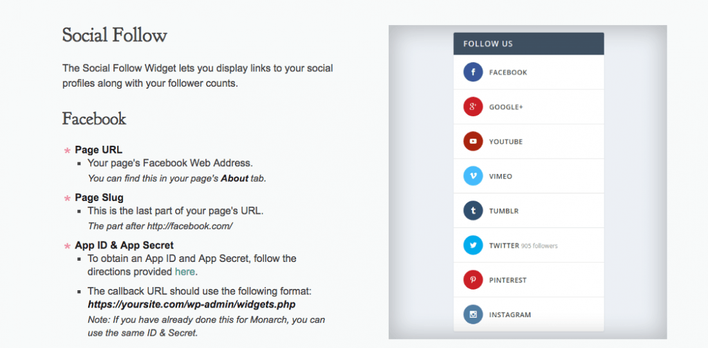Open the FACEBOOK text label link
This screenshot has width=708, height=348.
pyautogui.click(x=508, y=73)
